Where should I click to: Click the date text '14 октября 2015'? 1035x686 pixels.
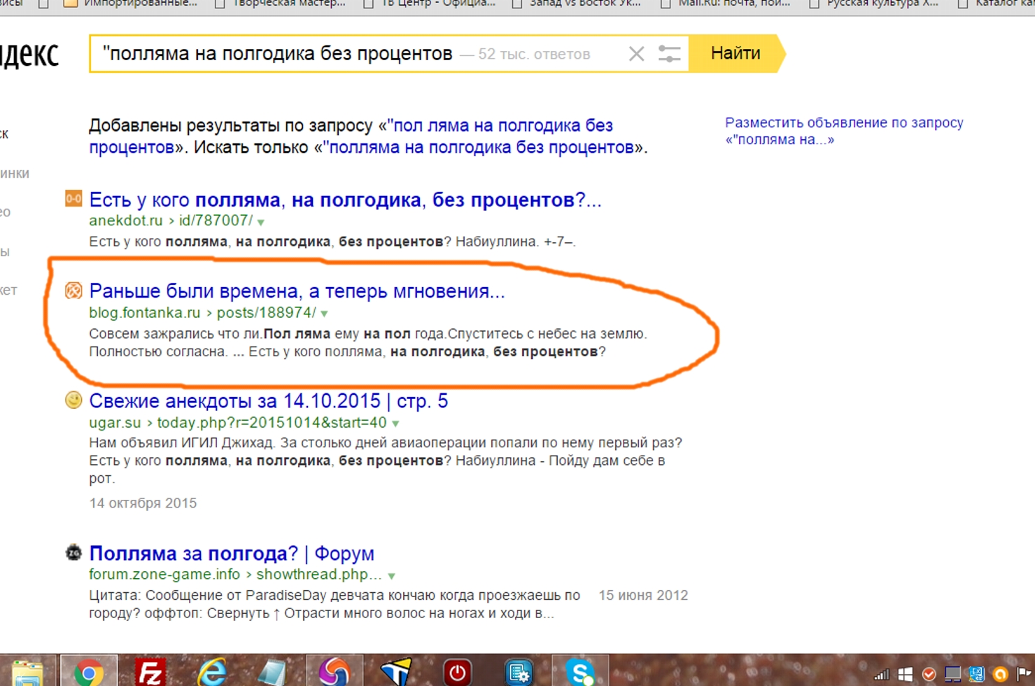click(143, 503)
